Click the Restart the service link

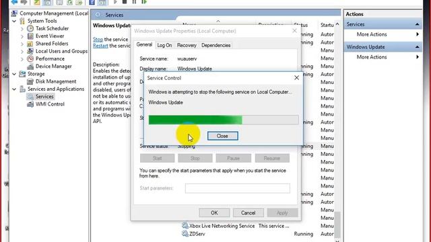click(x=100, y=46)
